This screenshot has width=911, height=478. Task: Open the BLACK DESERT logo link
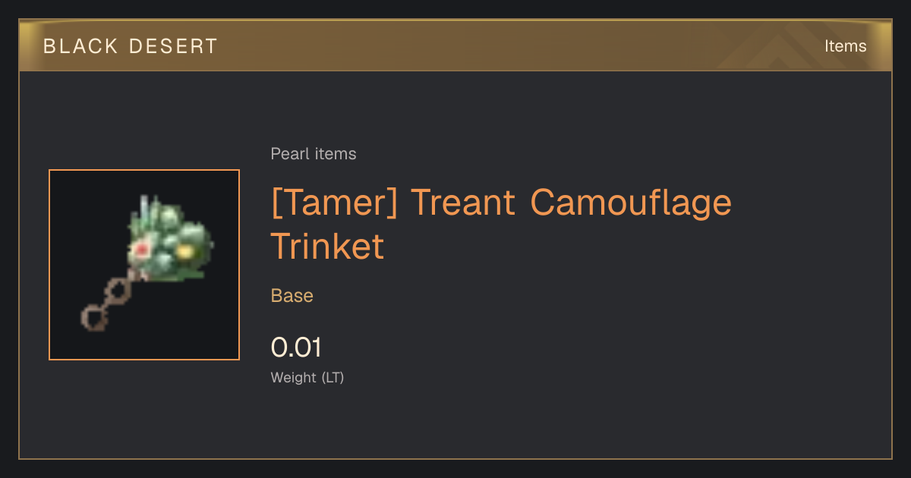(x=131, y=46)
